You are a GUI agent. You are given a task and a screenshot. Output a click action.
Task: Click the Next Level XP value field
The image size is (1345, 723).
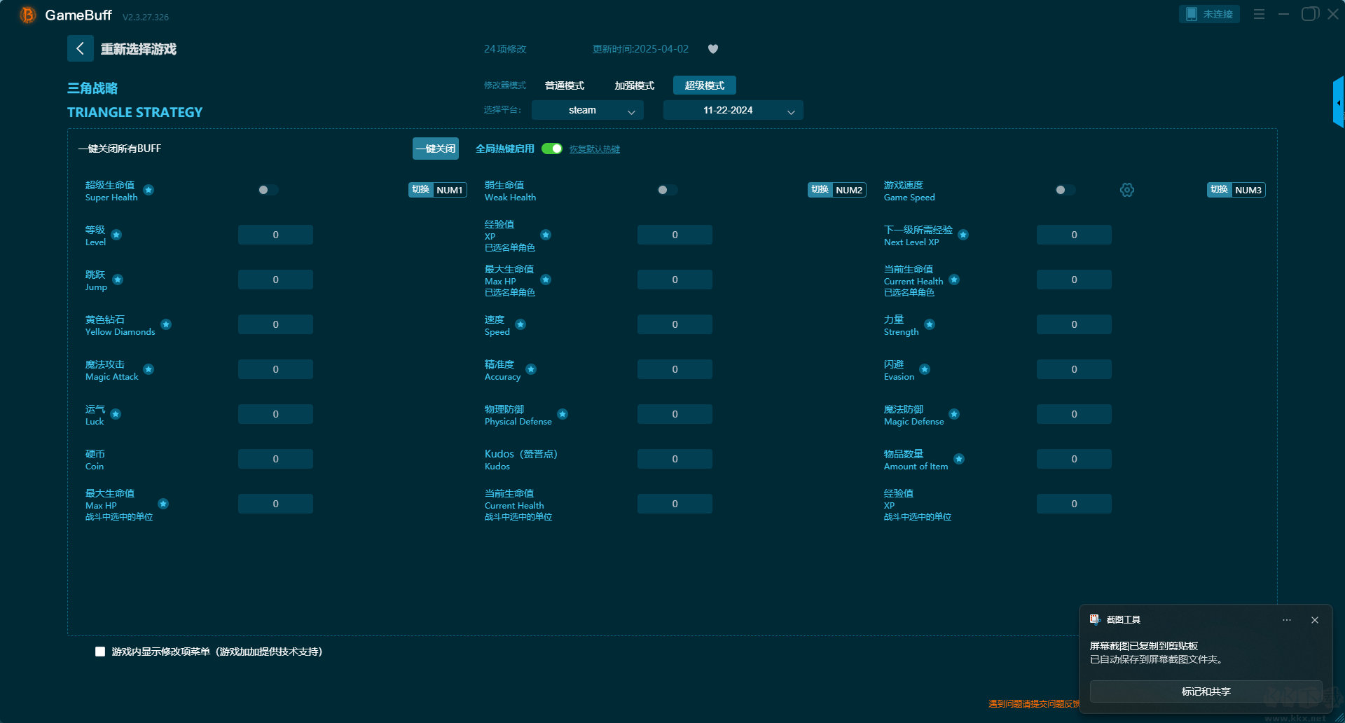[1074, 235]
